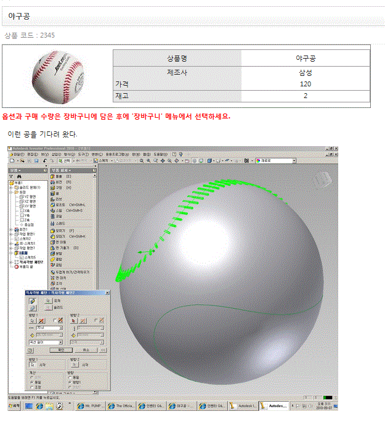Click the Sweep (스윕) feature tool
Viewport: 385px width, 422px height.
[x=67, y=210]
